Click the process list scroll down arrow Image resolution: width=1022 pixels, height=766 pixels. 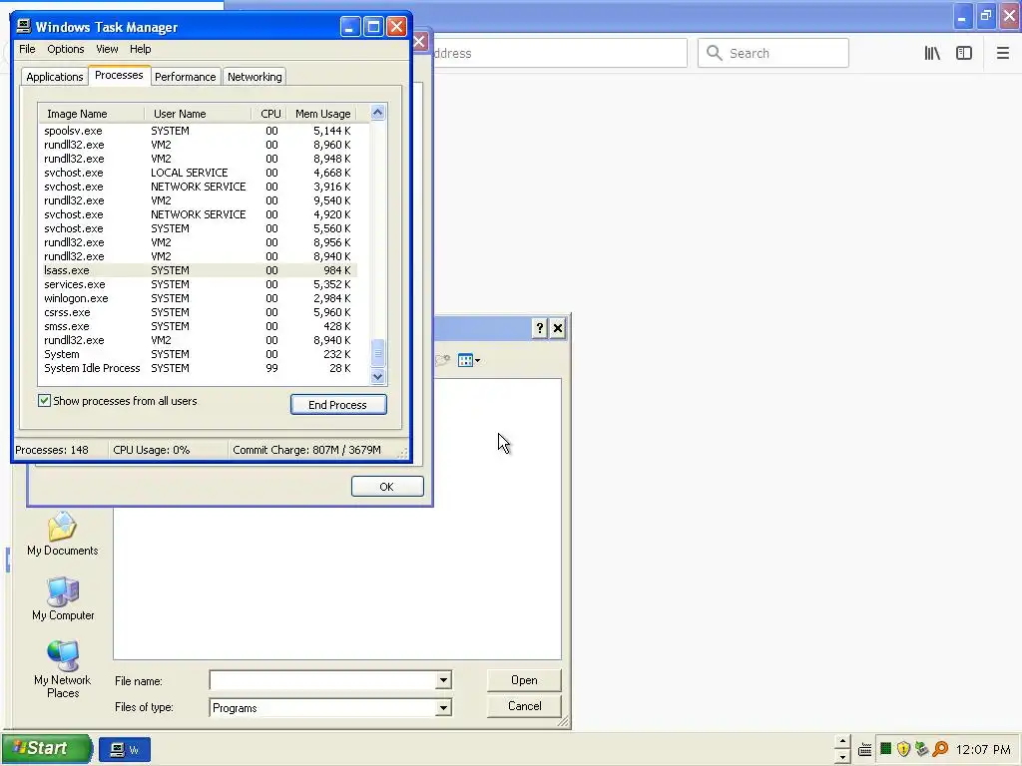pos(378,376)
